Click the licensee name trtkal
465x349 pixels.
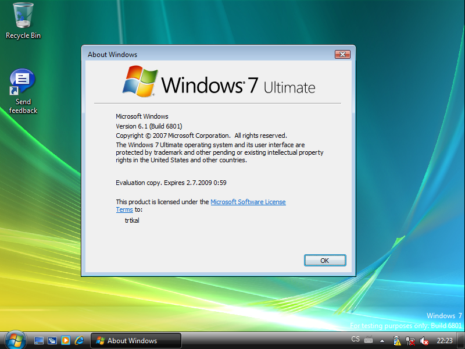click(132, 220)
